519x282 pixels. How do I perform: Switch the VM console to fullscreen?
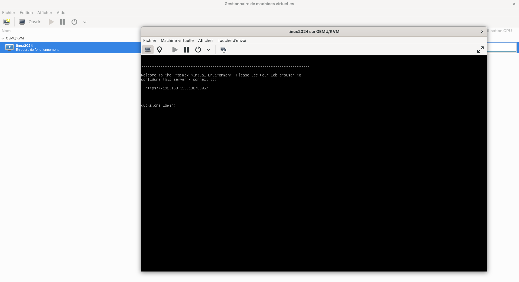point(480,50)
